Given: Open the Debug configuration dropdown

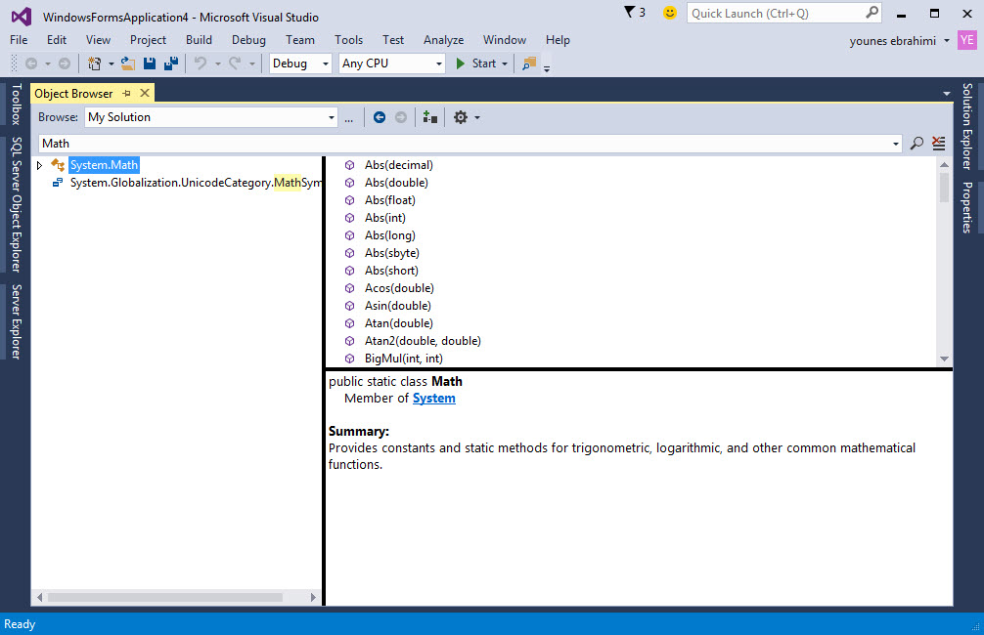Looking at the screenshot, I should click(x=300, y=63).
